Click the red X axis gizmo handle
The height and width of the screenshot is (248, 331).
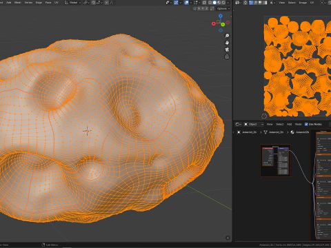(x=214, y=23)
